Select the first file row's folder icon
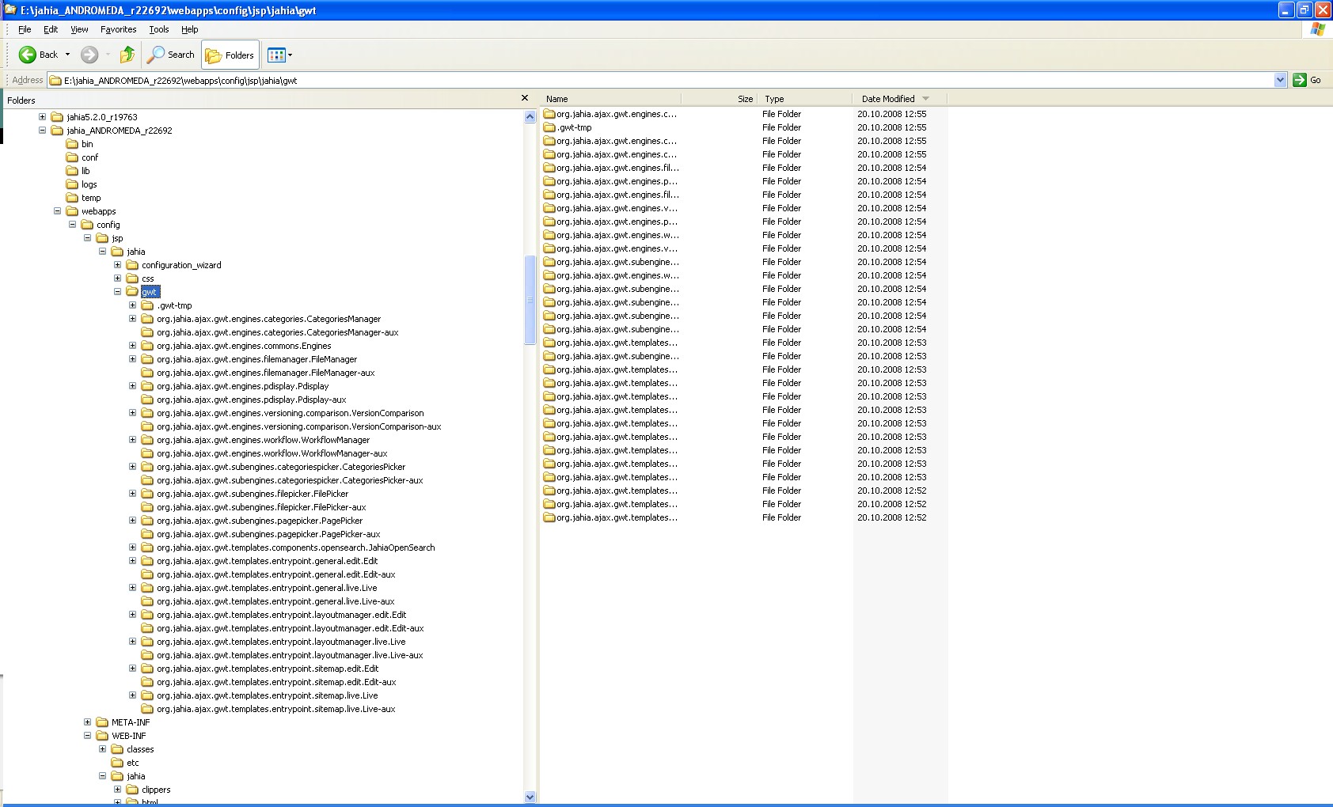 pyautogui.click(x=549, y=114)
